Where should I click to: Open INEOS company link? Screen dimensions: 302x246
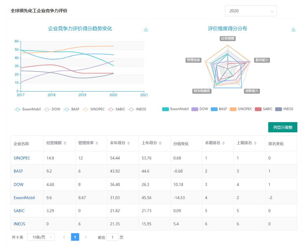[x=20, y=224]
